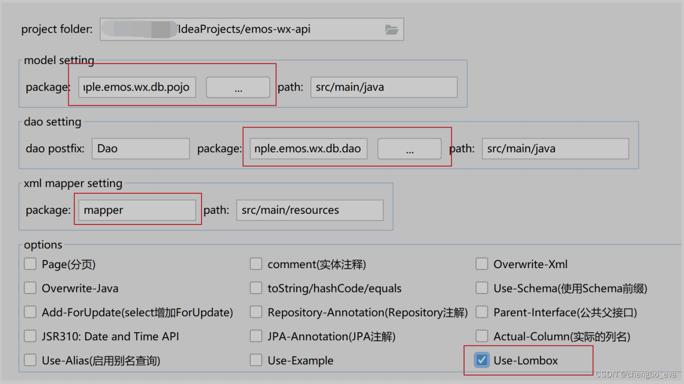
Task: Click the "dao postfix:" label
Action: click(x=55, y=149)
